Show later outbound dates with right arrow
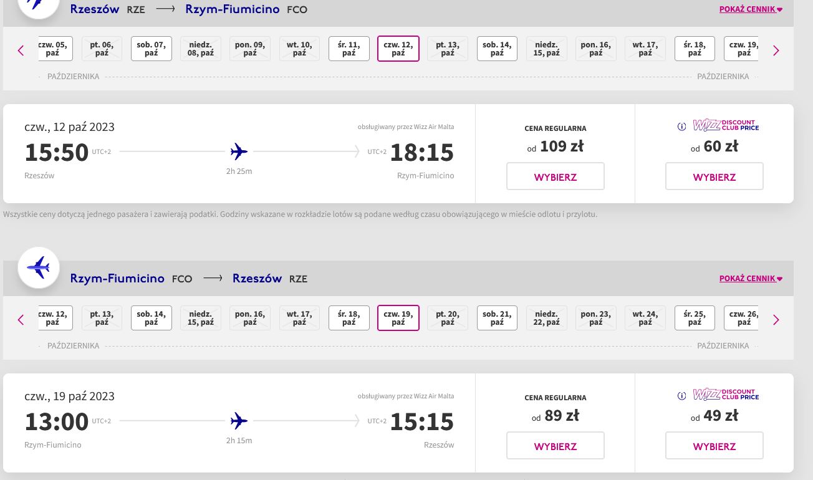Screen dimensions: 813x480 pos(776,50)
